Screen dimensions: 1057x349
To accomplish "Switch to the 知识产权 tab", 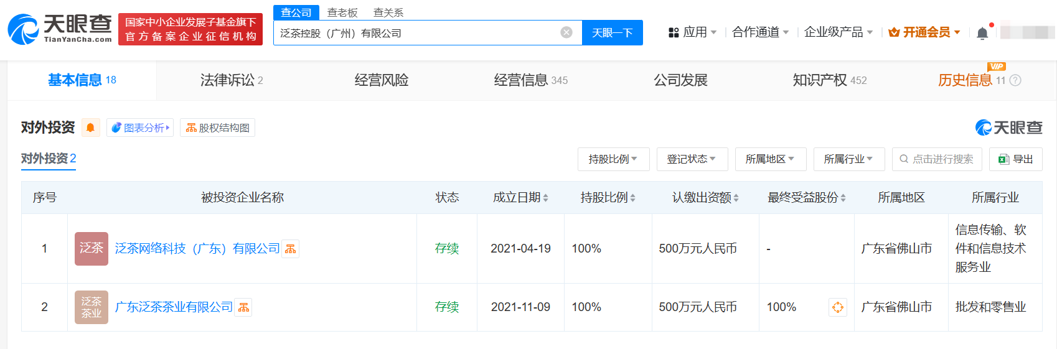I will point(829,80).
